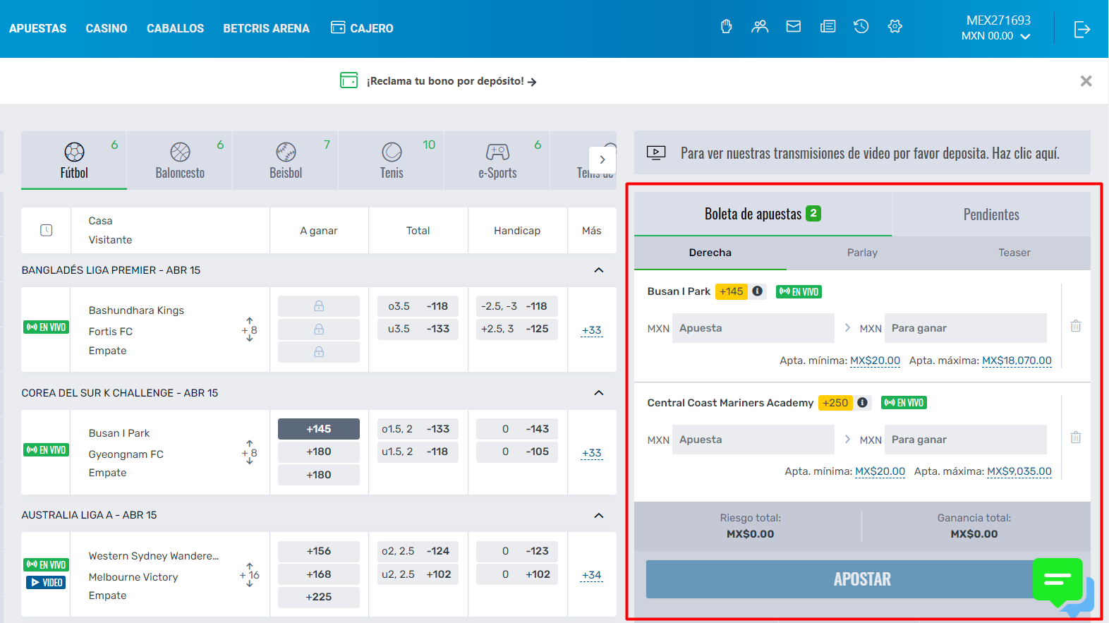Click the video transmission screen icon
The height and width of the screenshot is (623, 1109).
coord(656,152)
